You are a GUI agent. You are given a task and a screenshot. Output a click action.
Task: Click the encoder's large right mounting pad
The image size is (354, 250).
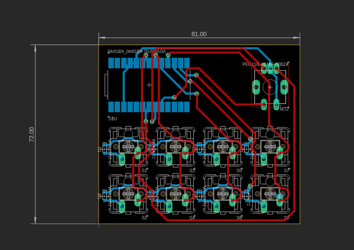(284, 87)
